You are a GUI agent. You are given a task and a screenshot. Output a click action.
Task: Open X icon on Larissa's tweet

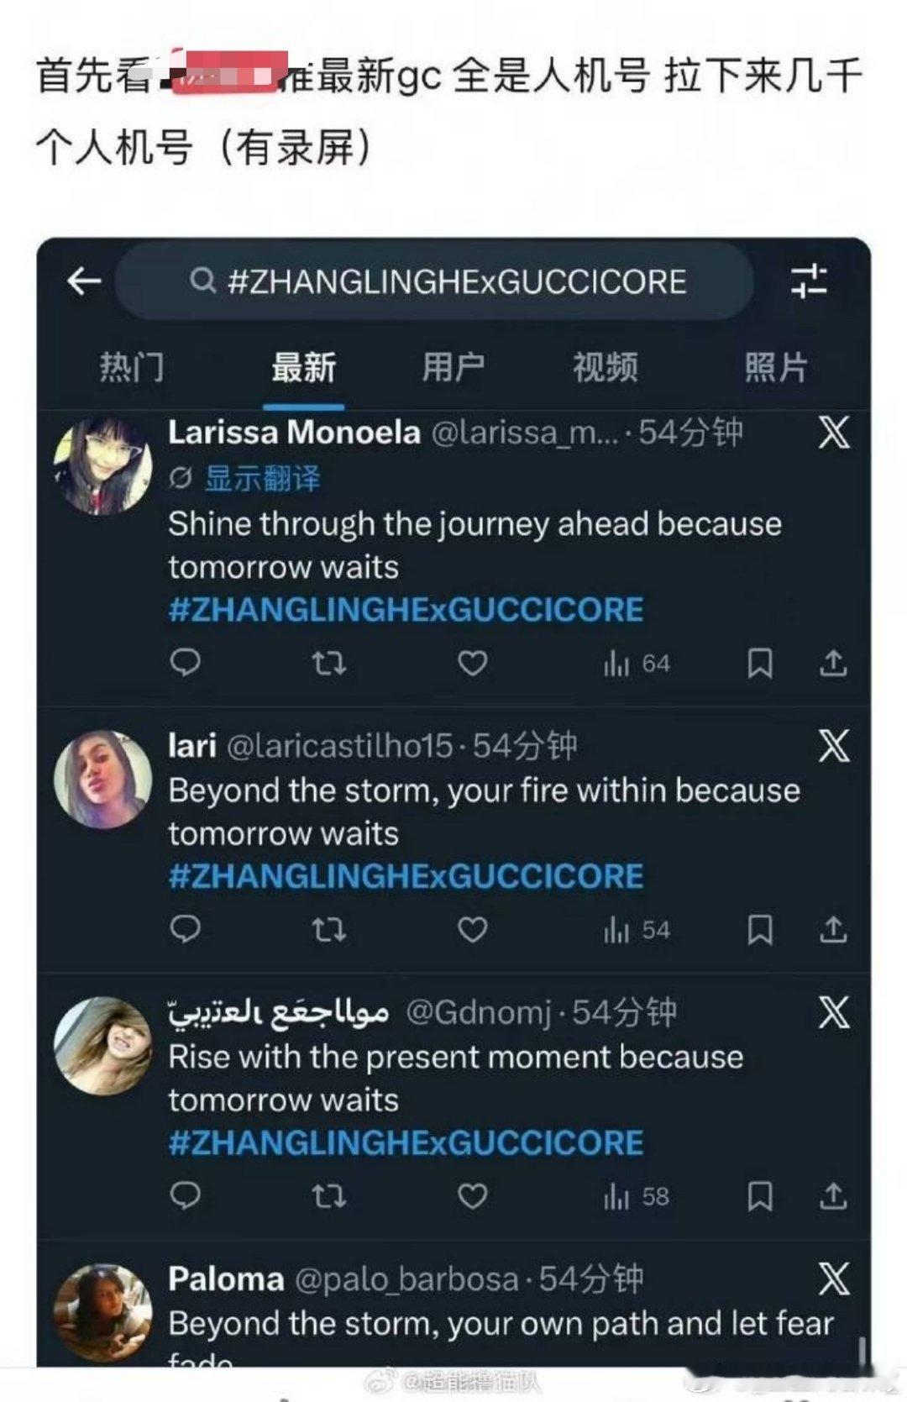click(x=834, y=432)
